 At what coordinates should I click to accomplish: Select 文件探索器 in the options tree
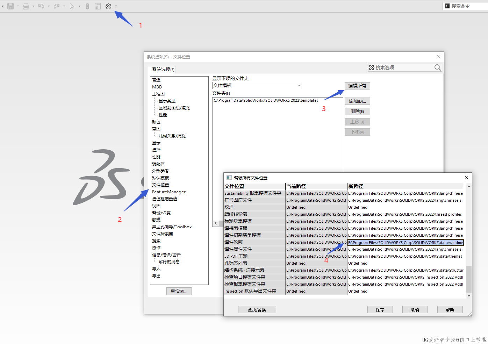tap(163, 234)
